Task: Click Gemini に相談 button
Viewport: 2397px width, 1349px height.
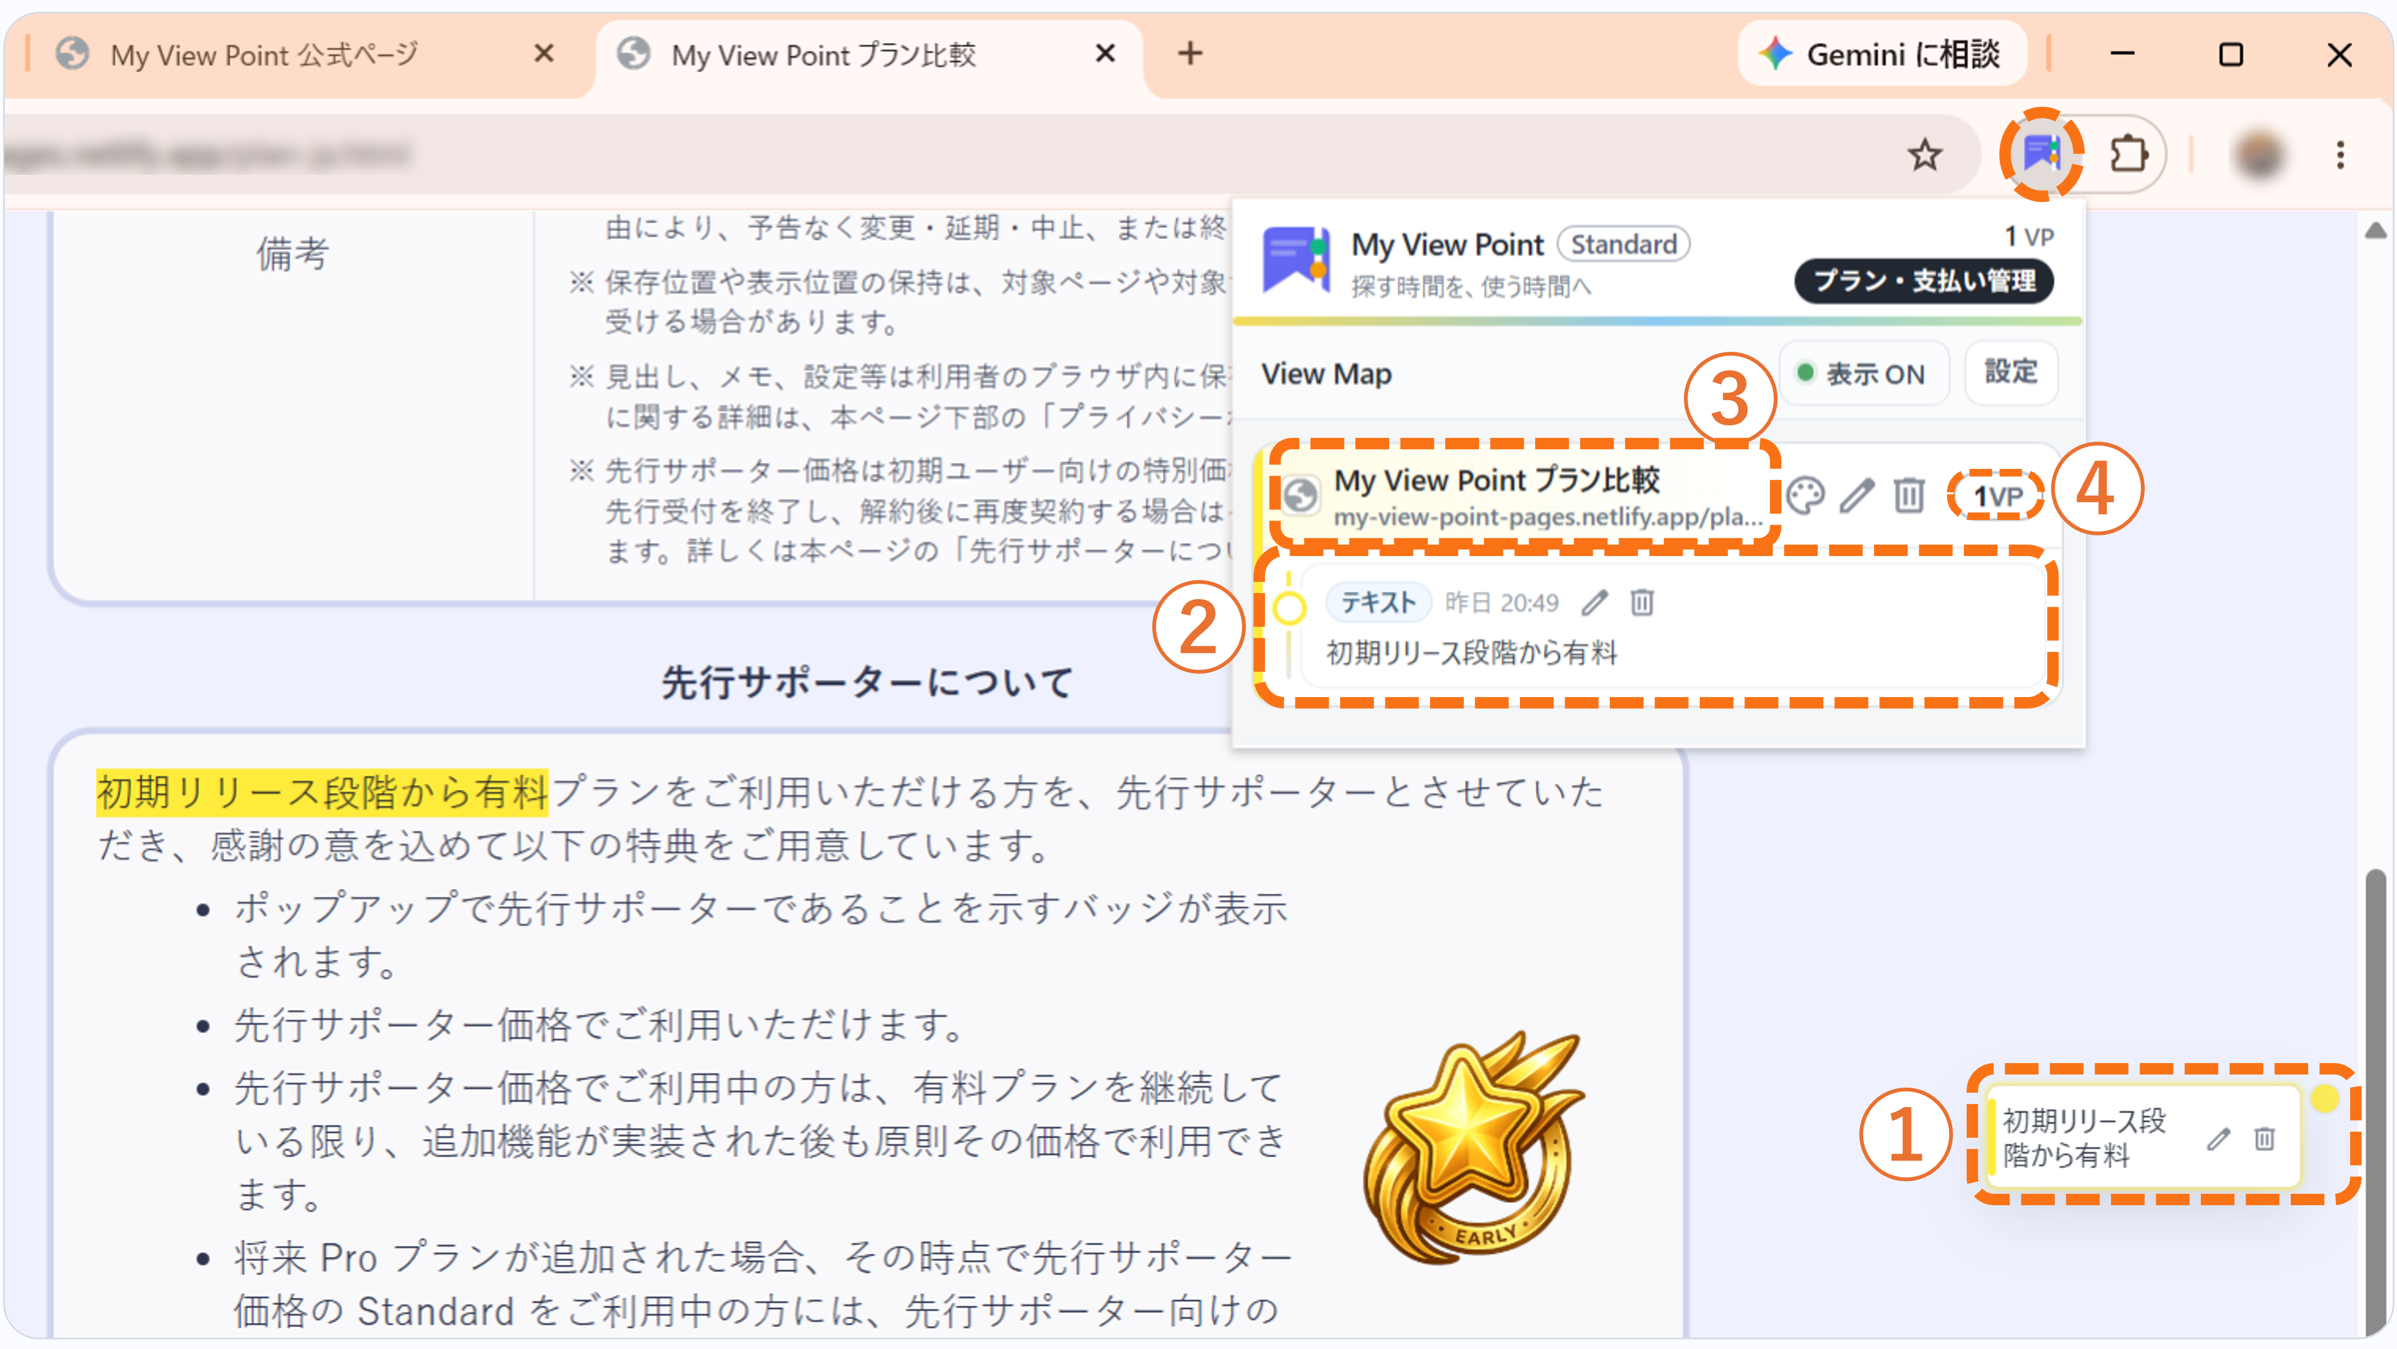Action: point(1882,54)
